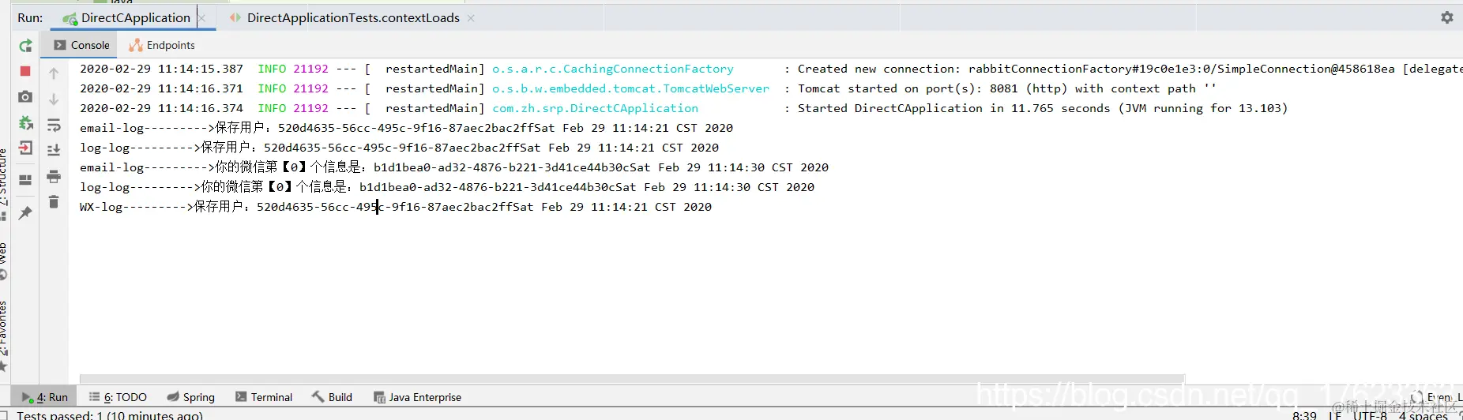Open the Build tool window

click(332, 397)
